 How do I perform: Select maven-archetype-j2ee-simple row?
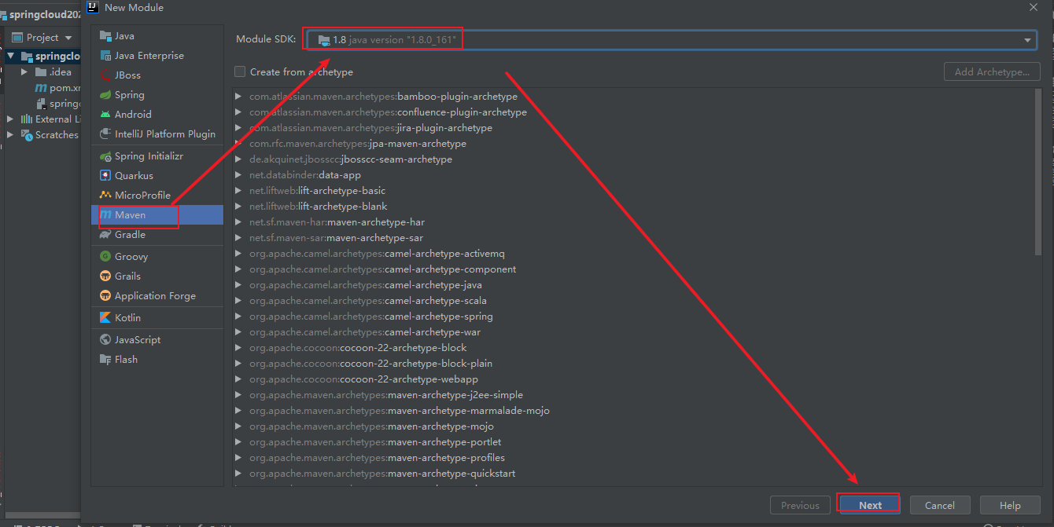point(634,395)
